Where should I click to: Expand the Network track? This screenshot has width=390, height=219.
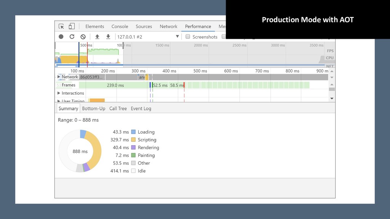click(59, 77)
